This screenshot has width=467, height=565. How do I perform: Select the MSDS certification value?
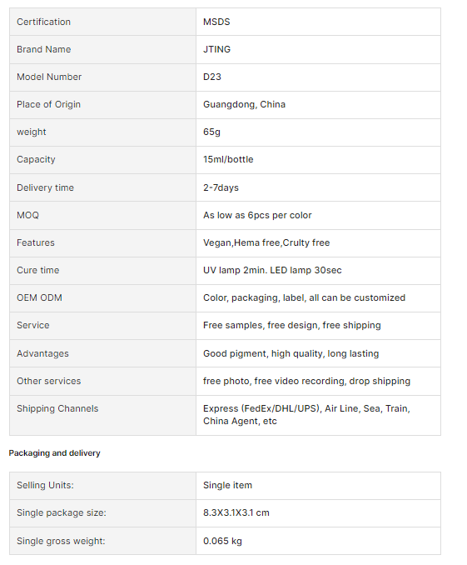click(x=216, y=22)
